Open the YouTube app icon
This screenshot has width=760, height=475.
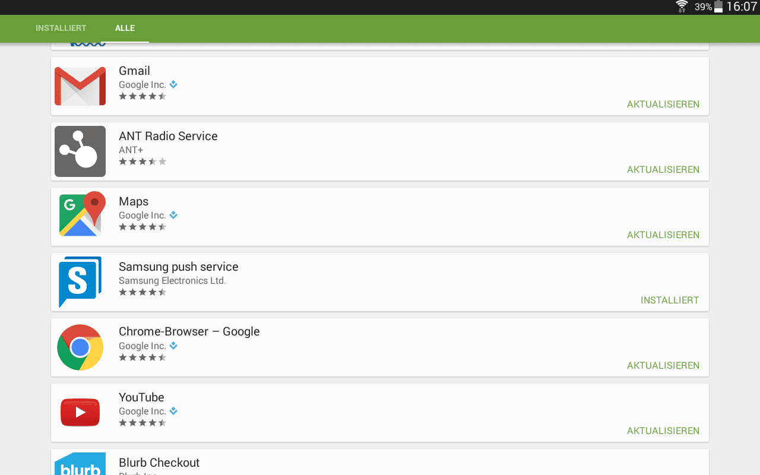(x=80, y=413)
